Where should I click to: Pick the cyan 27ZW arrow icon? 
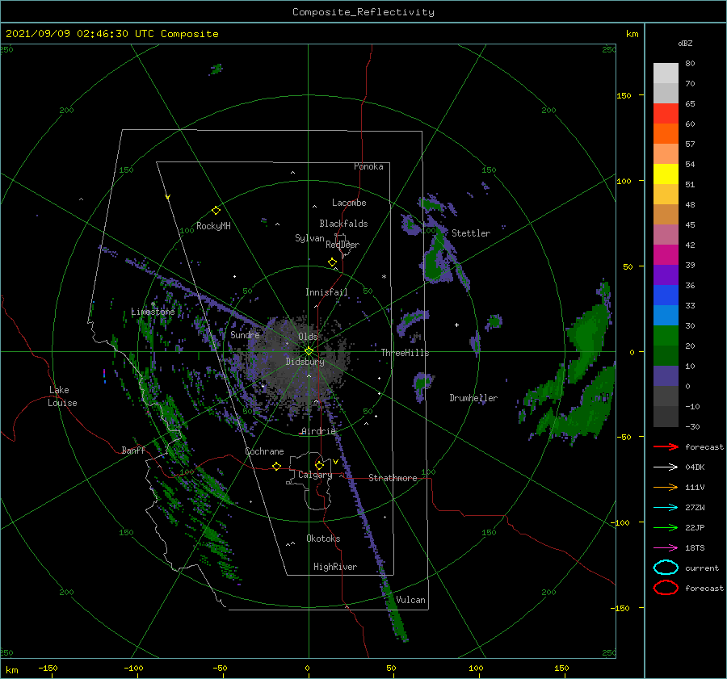click(x=666, y=508)
